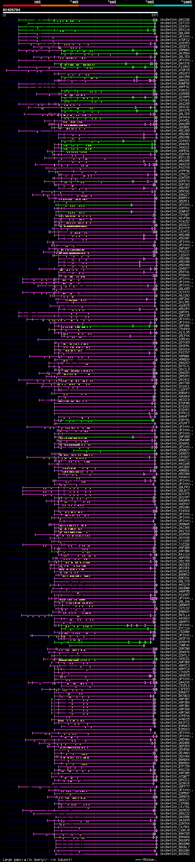This screenshot has height=862, width=195.
Task: Select the UniRef100_Q5CPV4 label
Action: [x=175, y=336]
